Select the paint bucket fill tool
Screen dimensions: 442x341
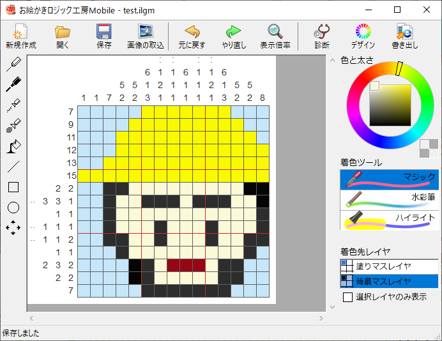pos(13,146)
